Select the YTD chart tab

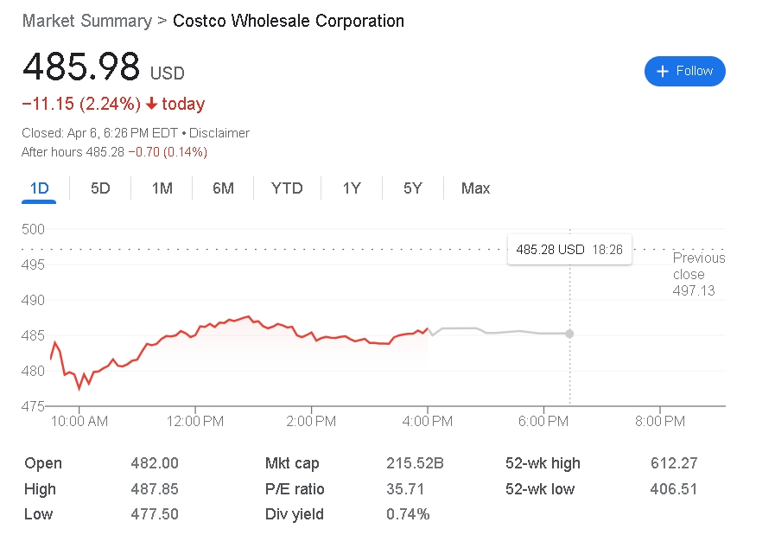(x=287, y=188)
